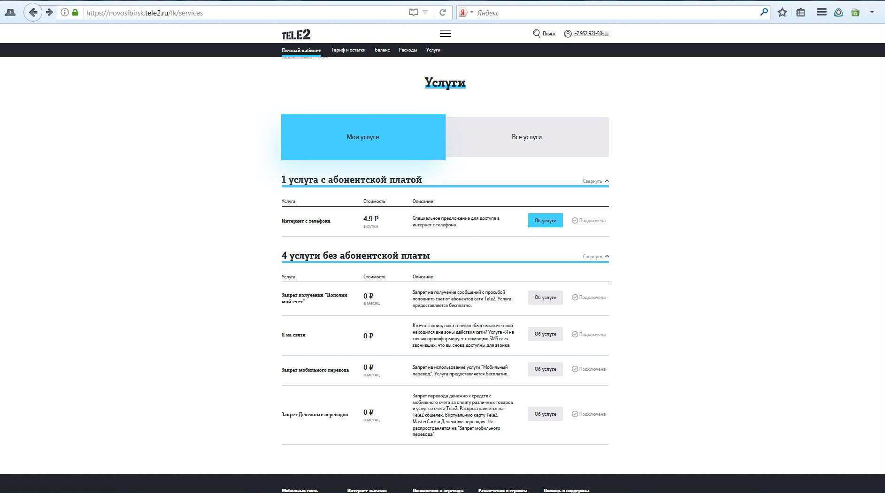This screenshot has height=493, width=885.
Task: Click Об услуге for Запрет получения Пополни мой счет
Action: (545, 298)
